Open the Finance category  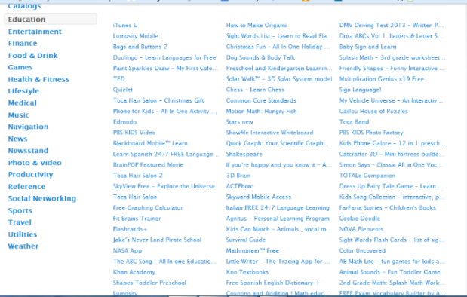pyautogui.click(x=23, y=44)
